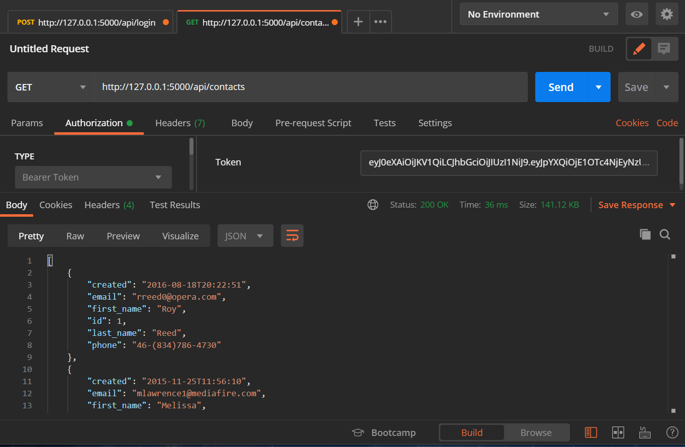Select Build in bottom mode switcher

pos(472,432)
